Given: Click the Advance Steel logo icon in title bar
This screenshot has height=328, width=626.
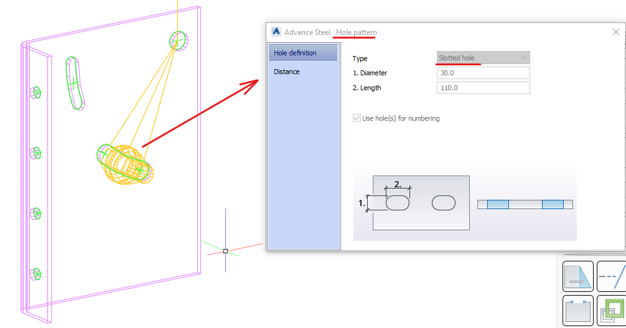Looking at the screenshot, I should click(276, 32).
